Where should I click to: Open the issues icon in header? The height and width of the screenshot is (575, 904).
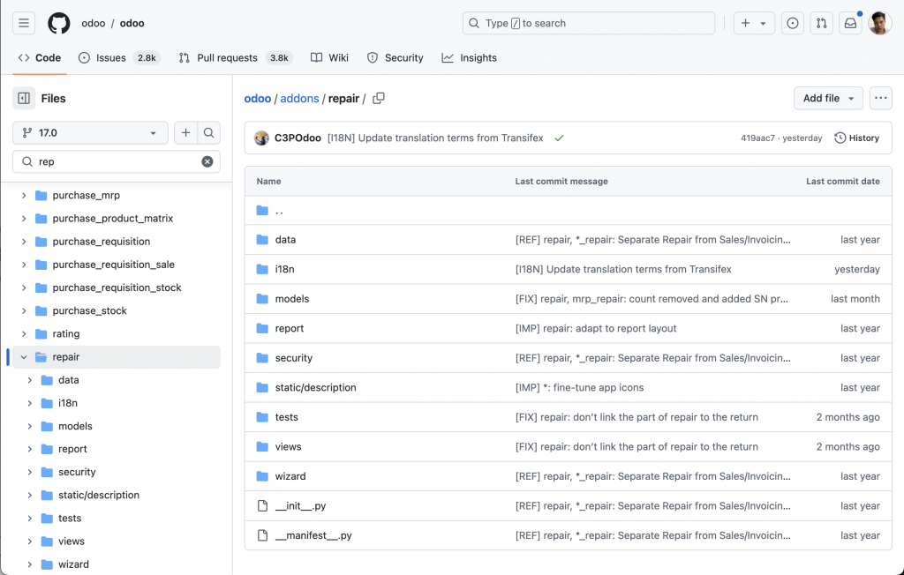coord(793,23)
